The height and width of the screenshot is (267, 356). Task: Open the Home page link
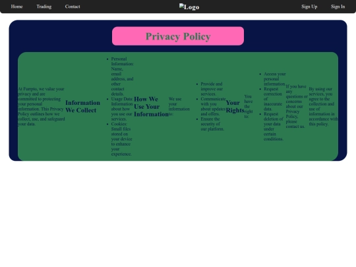(16, 7)
